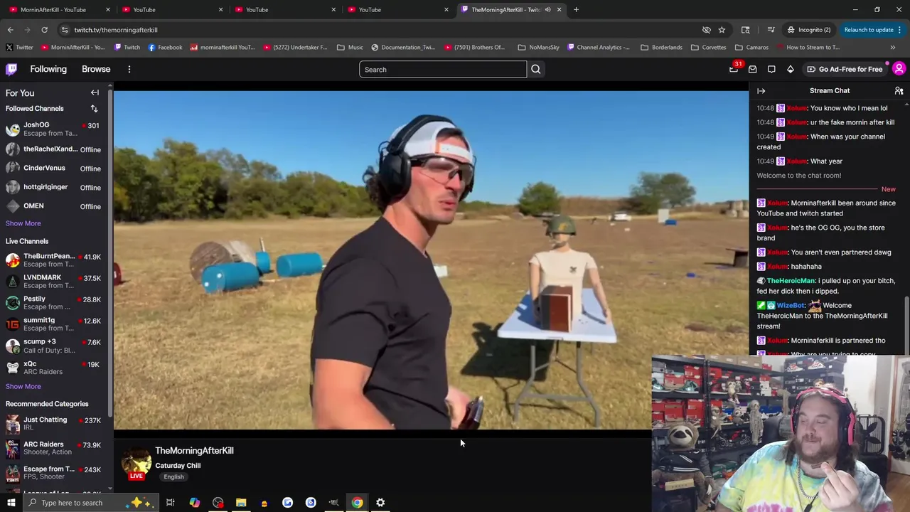Click Relaunch to update button

click(869, 30)
